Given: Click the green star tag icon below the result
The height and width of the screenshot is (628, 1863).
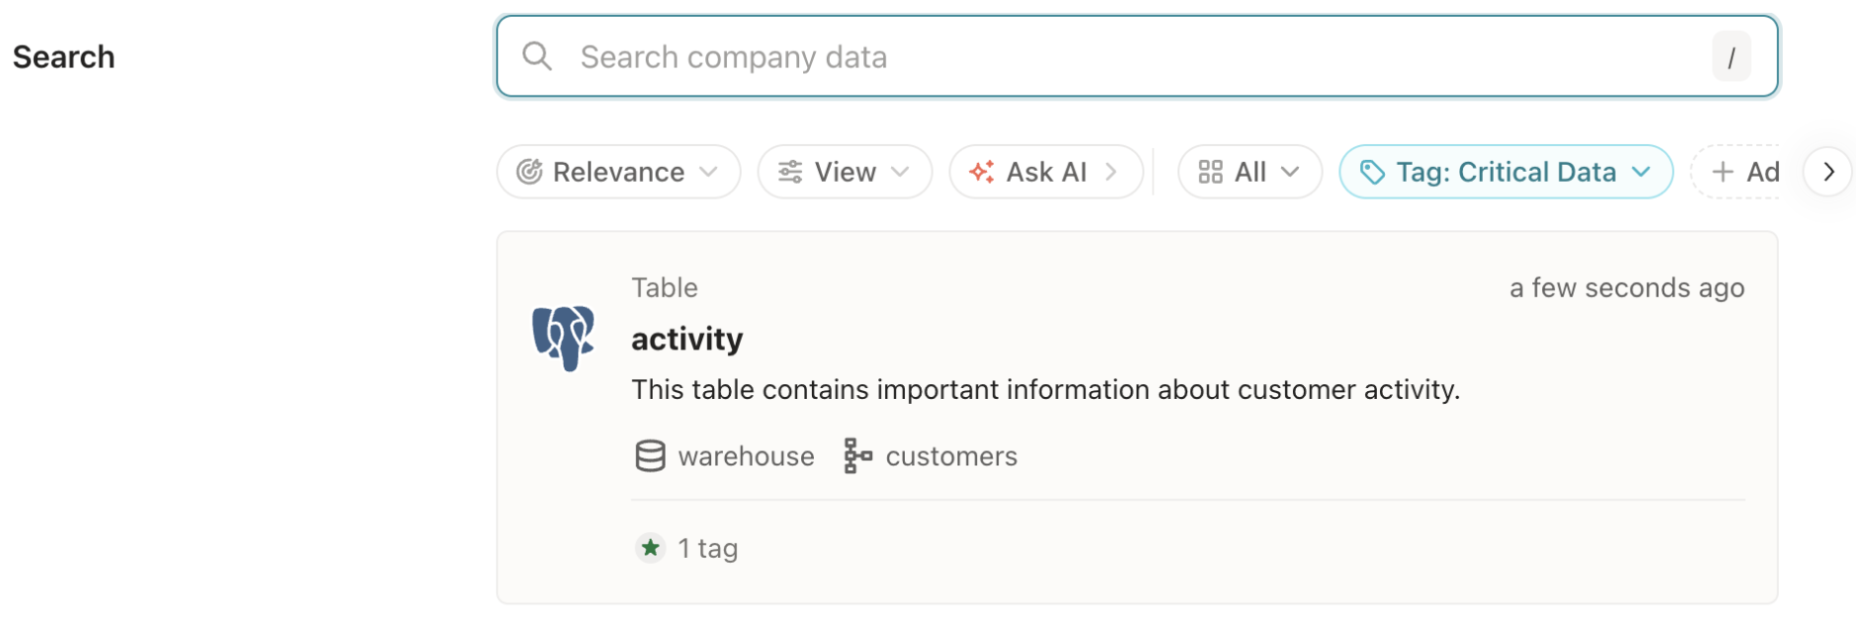Looking at the screenshot, I should coord(650,548).
